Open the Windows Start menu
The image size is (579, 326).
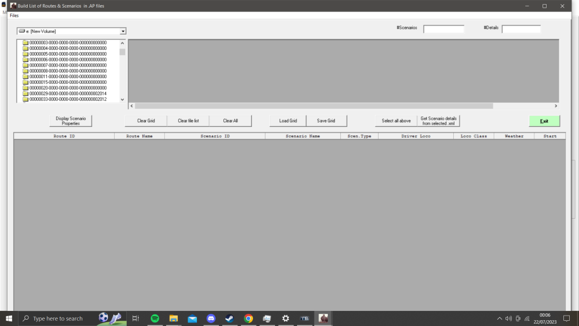[9, 318]
